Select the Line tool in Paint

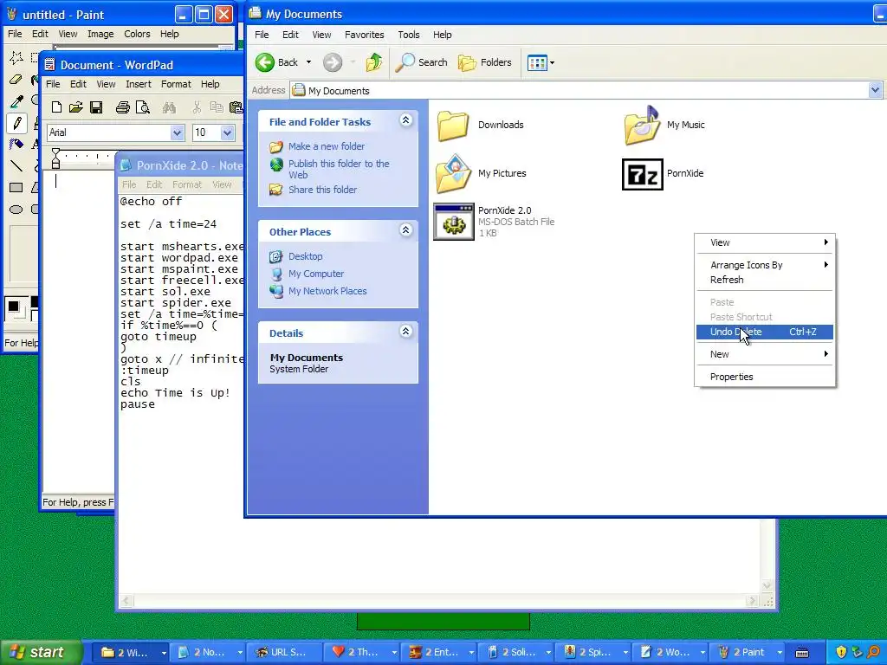(16, 165)
